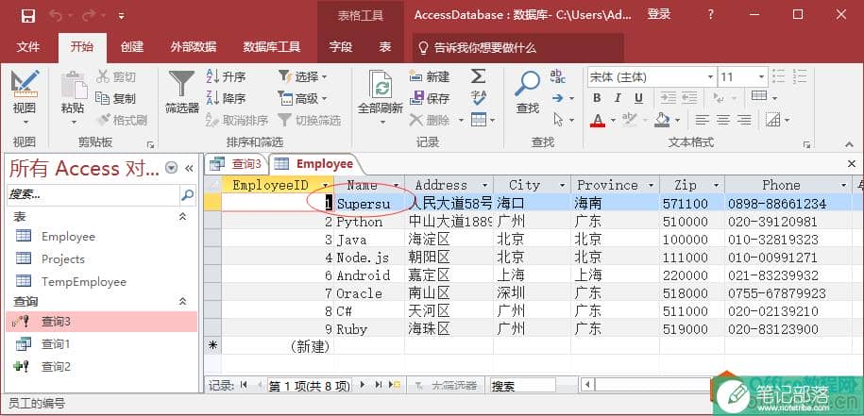
Task: Click the spelling check icon
Action: (x=478, y=97)
